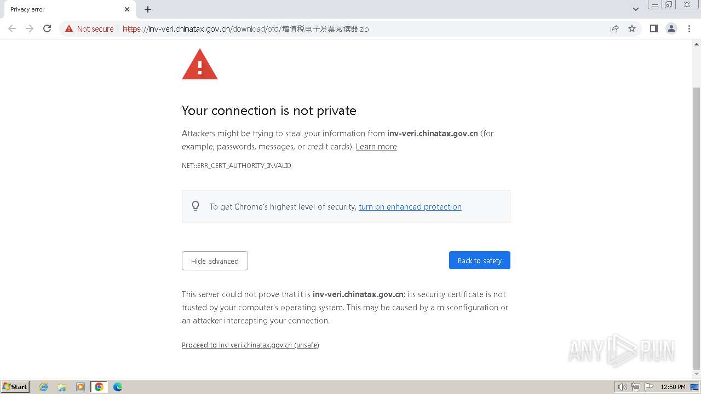Expand the tab search dropdown arrow
Viewport: 701px width, 394px height.
coord(636,9)
